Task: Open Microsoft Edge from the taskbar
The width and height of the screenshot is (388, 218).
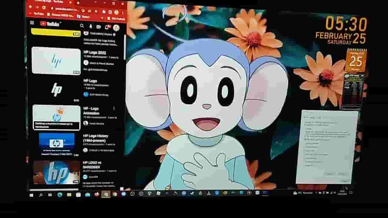Action: pos(60,195)
